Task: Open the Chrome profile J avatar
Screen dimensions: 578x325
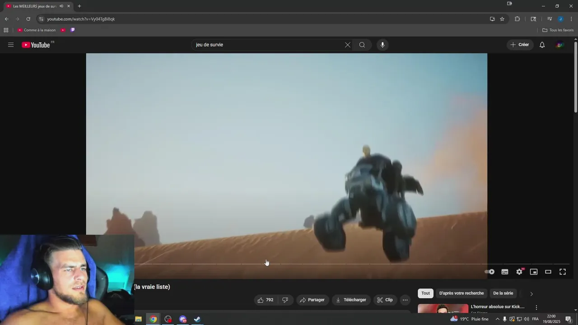Action: pyautogui.click(x=560, y=19)
